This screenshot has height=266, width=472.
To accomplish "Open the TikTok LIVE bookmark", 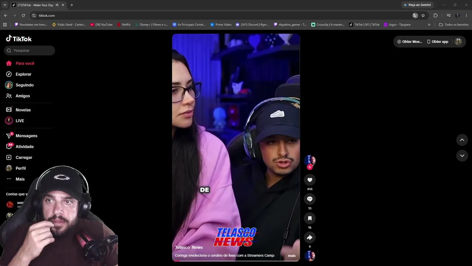I will (365, 25).
